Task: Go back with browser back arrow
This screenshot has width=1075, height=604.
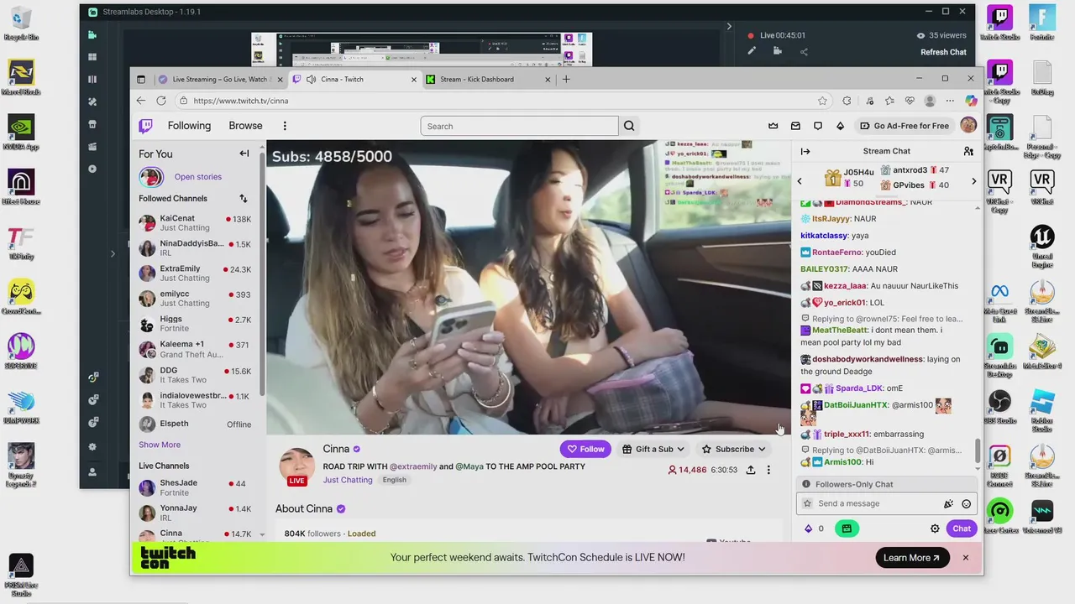Action: click(x=140, y=101)
